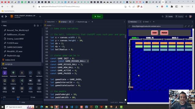Toggle the Replit sidebar panel icon
Image resolution: width=195 pixels, height=109 pixels.
[3, 16]
